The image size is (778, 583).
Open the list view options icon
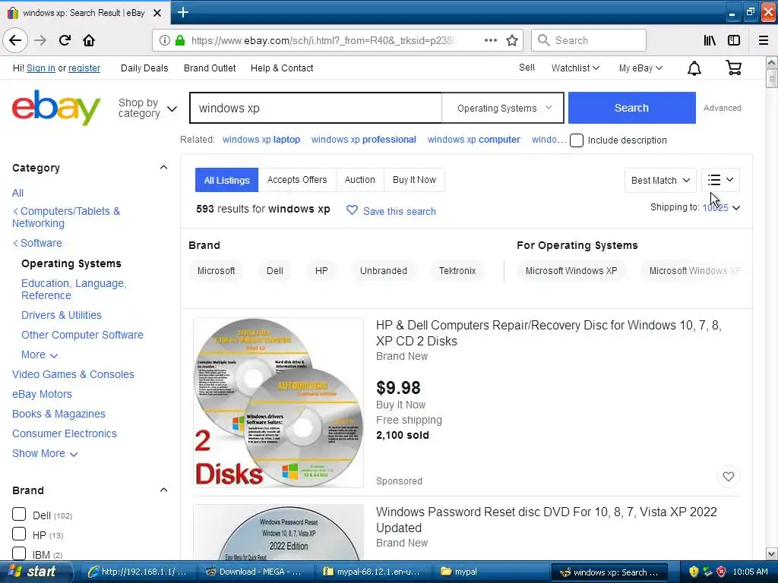click(x=720, y=180)
